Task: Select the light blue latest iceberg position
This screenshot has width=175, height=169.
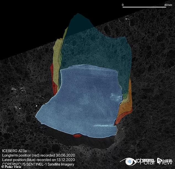Action: 83,102
